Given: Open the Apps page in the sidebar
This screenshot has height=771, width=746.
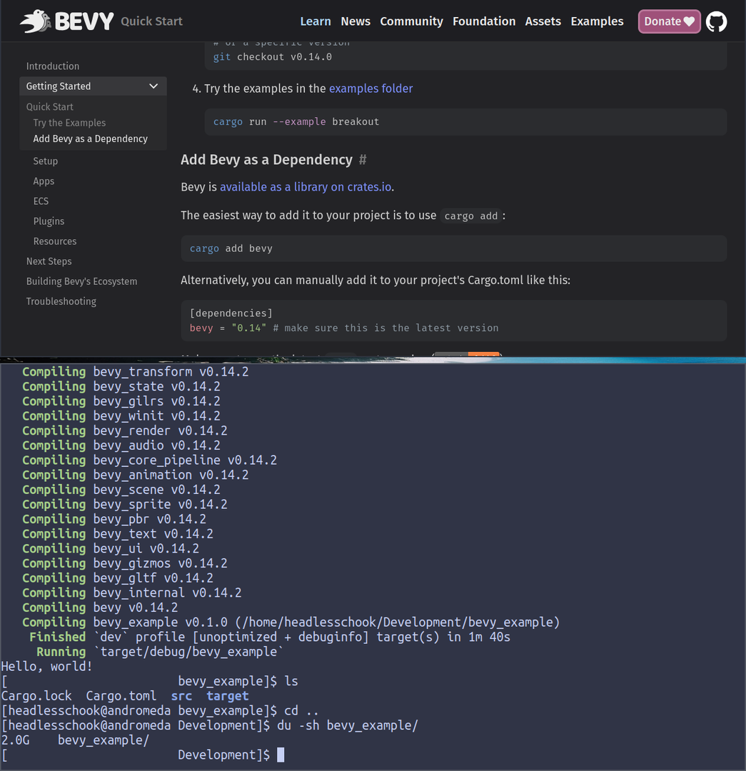Looking at the screenshot, I should pyautogui.click(x=44, y=181).
